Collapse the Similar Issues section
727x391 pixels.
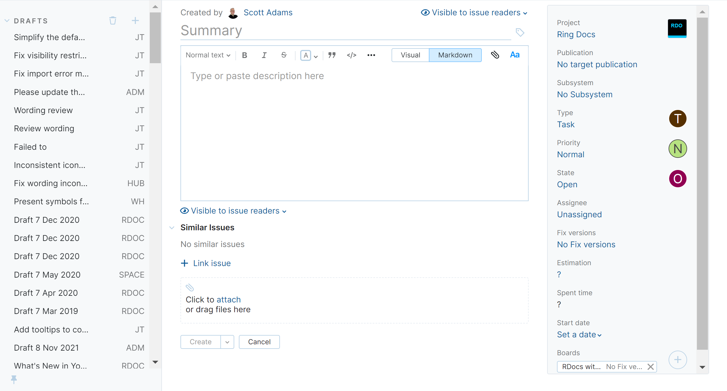pos(172,227)
